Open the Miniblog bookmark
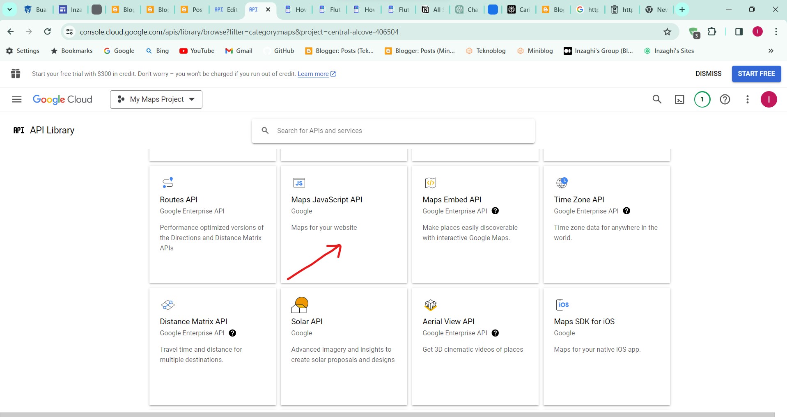Screen dimensions: 787x417 coord(535,51)
